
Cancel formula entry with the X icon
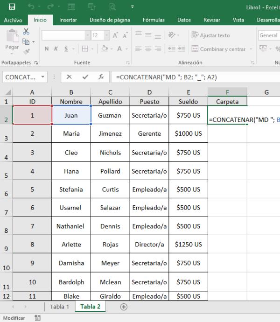click(x=69, y=77)
